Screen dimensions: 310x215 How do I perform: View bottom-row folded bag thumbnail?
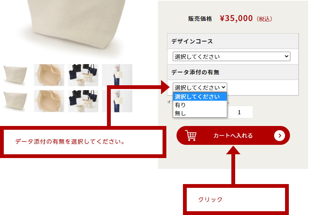point(15,101)
